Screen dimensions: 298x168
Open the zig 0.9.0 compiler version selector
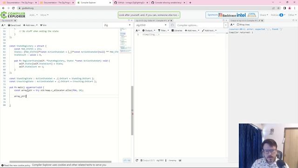coord(151,25)
